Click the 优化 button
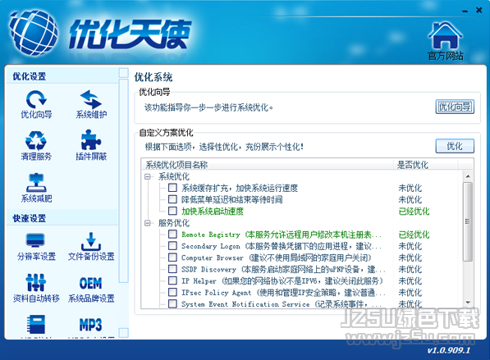This screenshot has height=360, width=490. pyautogui.click(x=455, y=146)
